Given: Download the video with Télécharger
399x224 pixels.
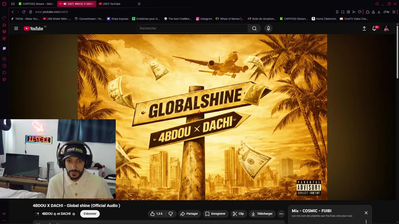Looking at the screenshot, I should (262, 214).
